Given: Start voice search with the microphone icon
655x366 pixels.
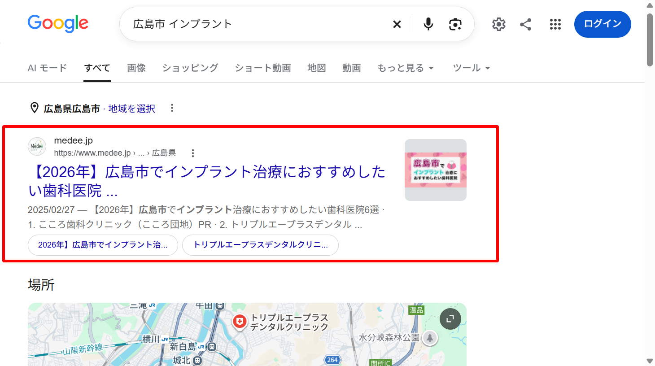Looking at the screenshot, I should [428, 24].
